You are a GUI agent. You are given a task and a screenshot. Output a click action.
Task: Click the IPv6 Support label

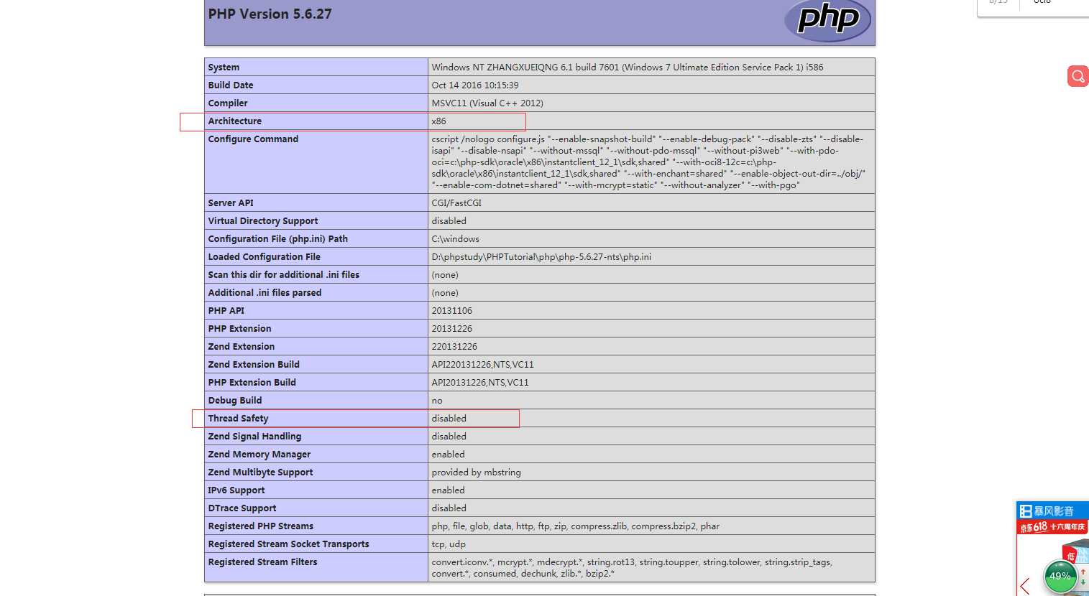point(236,490)
